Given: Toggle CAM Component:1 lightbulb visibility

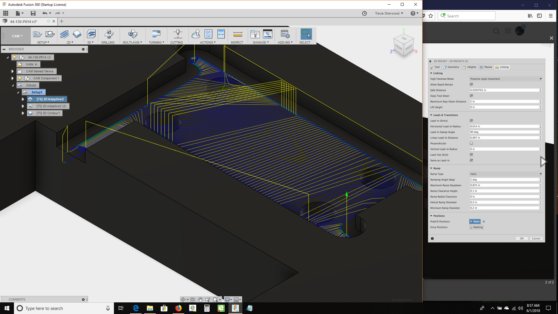Looking at the screenshot, I should (x=20, y=78).
